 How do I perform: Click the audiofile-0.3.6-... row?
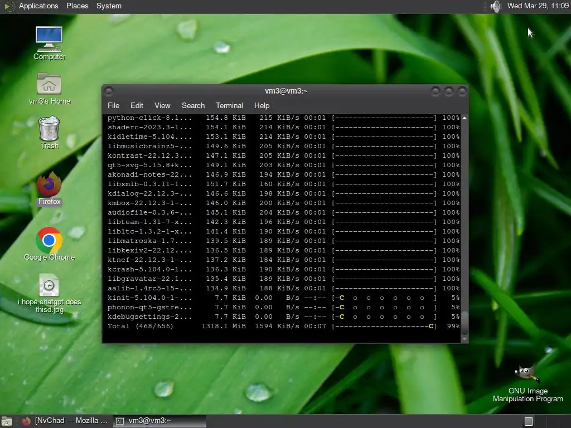[x=283, y=212]
